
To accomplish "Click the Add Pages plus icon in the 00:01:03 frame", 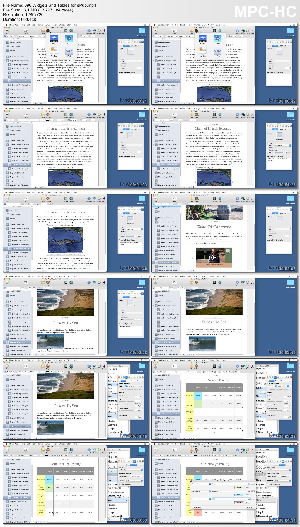I will click(7, 115).
